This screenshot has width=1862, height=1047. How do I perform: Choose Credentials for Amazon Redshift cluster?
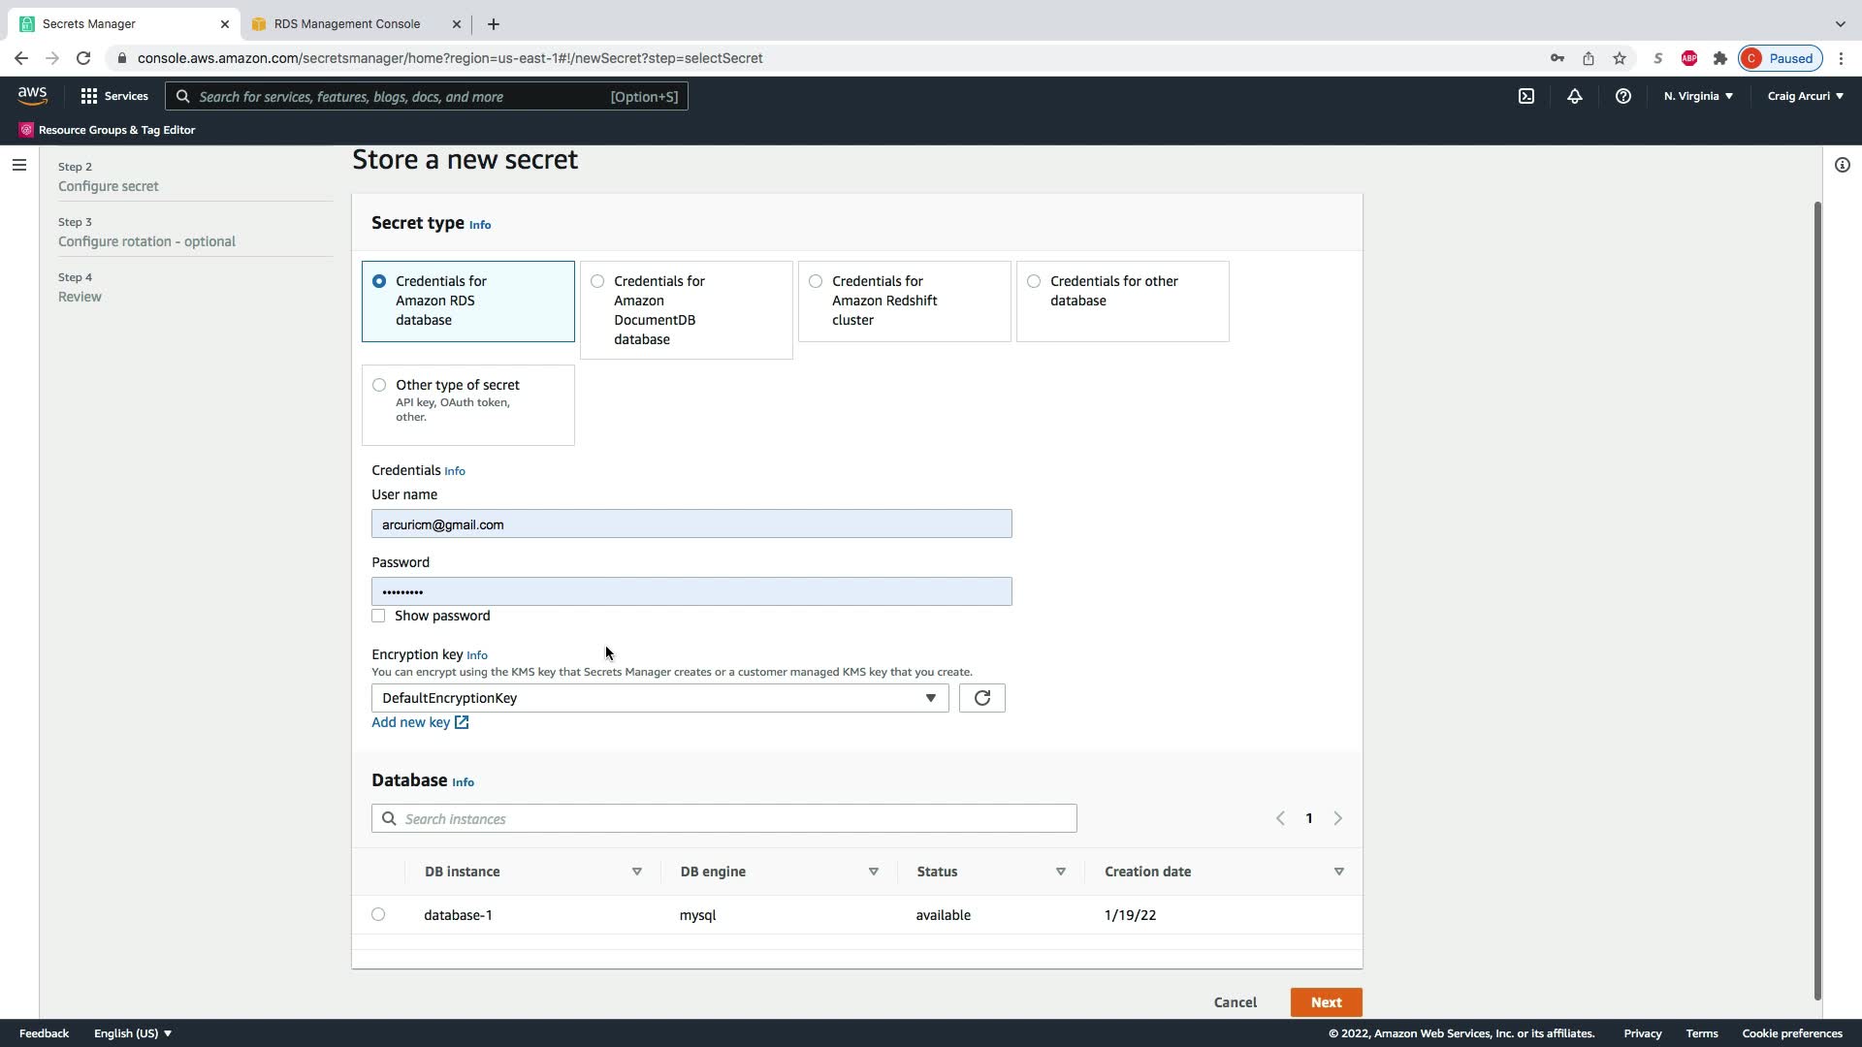tap(816, 281)
